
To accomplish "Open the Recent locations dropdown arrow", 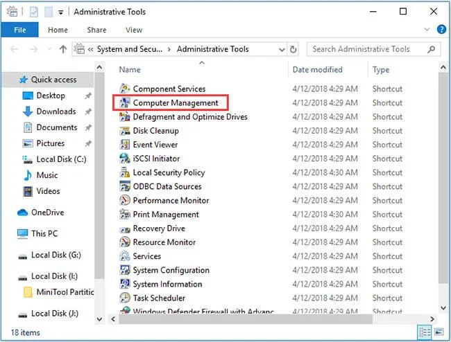I will (49, 49).
